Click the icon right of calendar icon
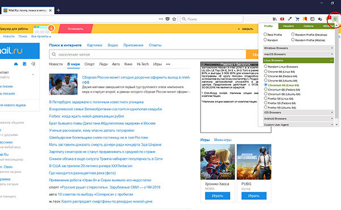This screenshot has height=210, width=341. tap(33, 64)
